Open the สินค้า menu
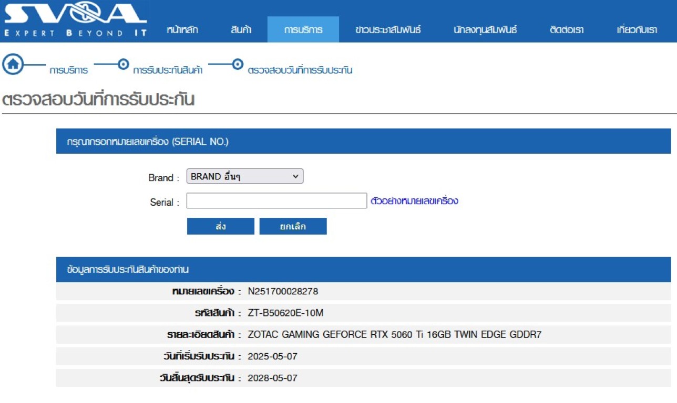Image resolution: width=677 pixels, height=403 pixels. coord(241,30)
